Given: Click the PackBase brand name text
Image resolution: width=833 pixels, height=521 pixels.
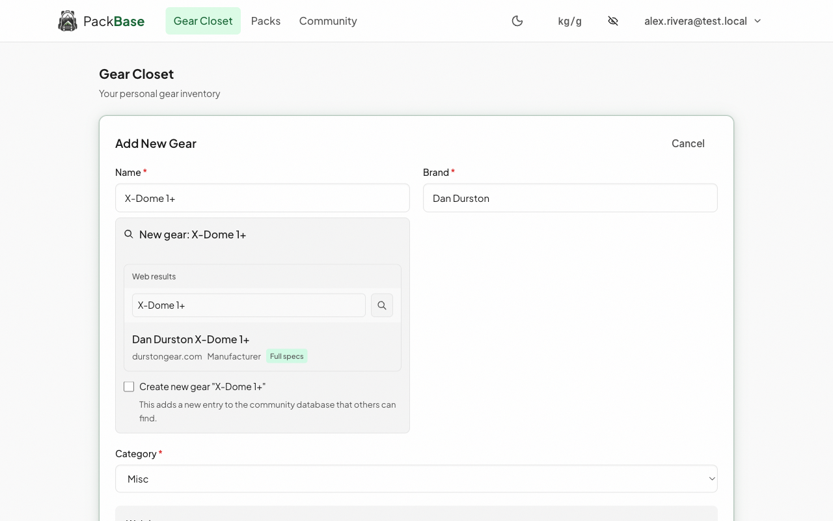Looking at the screenshot, I should [114, 21].
